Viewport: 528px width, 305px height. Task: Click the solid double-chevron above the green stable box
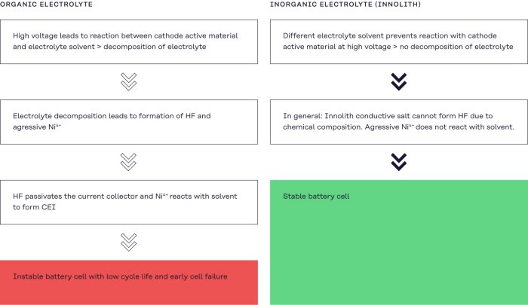399,161
